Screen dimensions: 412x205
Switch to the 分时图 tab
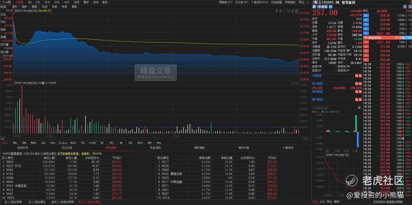pyautogui.click(x=19, y=2)
